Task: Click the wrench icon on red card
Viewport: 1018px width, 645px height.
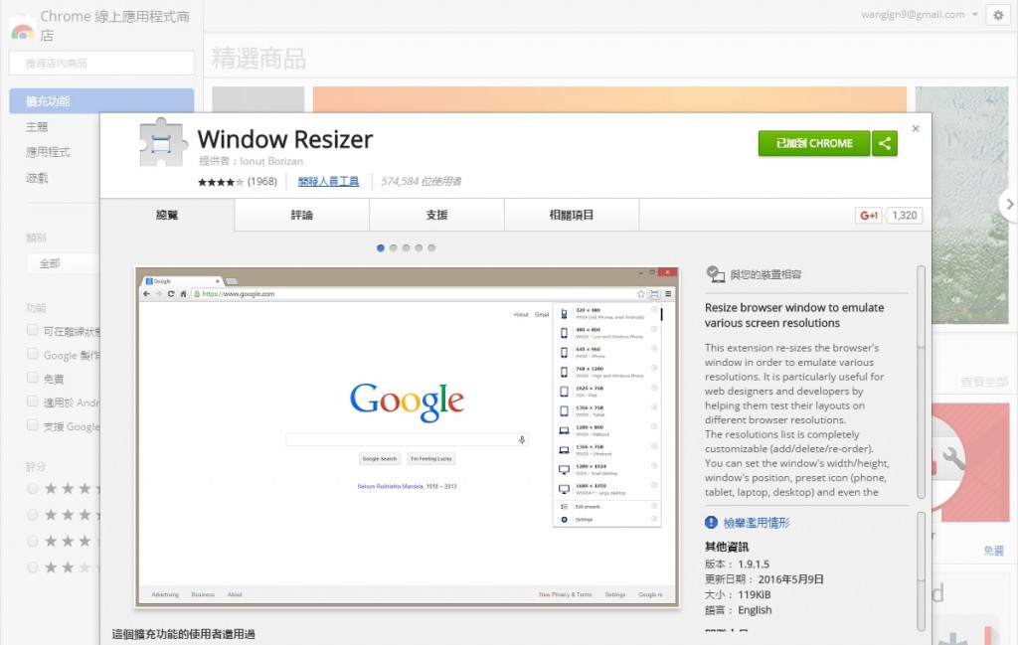Action: coord(952,459)
